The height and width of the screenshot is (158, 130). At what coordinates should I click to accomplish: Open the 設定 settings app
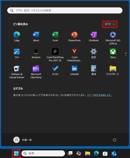pyautogui.click(x=94, y=54)
